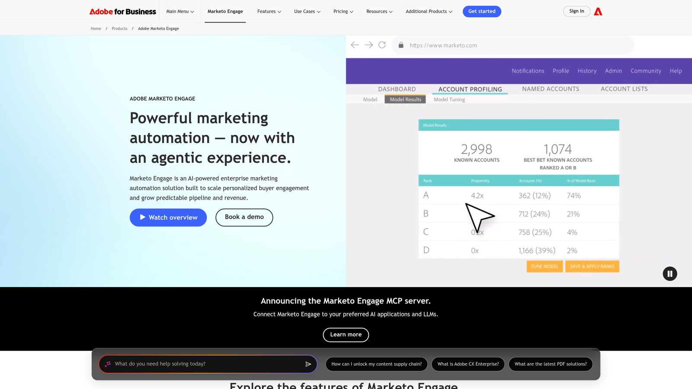This screenshot has width=692, height=389.
Task: Click the 'Powerful marketing automation' headline
Action: 212,138
